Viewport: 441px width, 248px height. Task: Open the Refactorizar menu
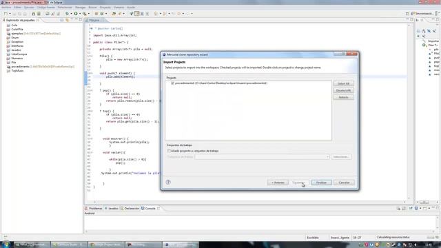[x=65, y=8]
